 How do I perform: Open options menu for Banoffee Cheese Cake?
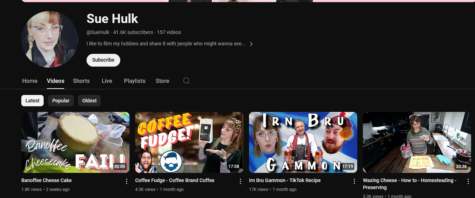click(x=127, y=181)
